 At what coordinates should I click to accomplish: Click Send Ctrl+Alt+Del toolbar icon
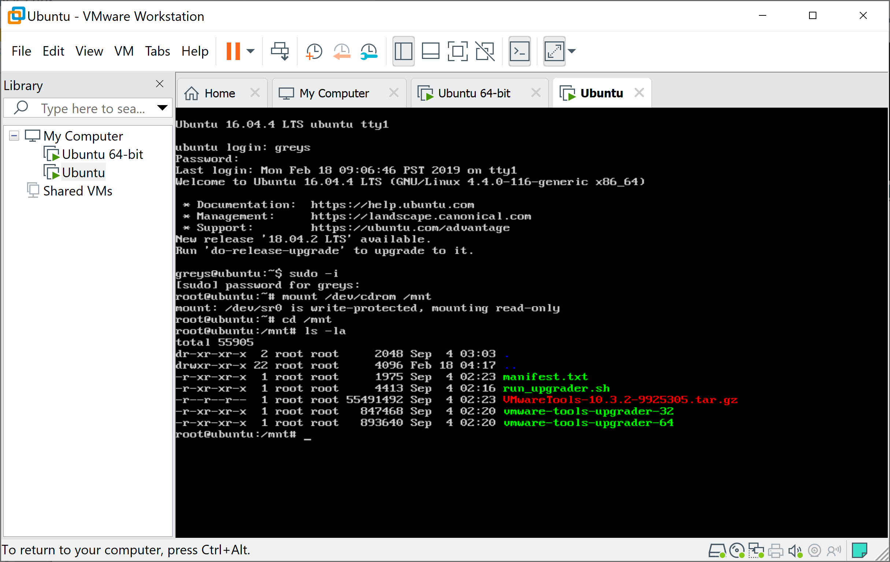(280, 51)
